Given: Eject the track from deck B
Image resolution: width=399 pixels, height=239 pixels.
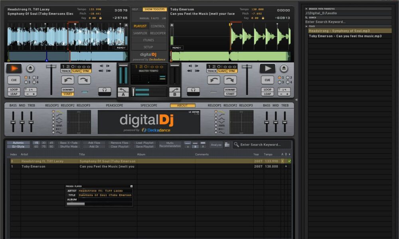Looking at the screenshot, I should [x=283, y=67].
